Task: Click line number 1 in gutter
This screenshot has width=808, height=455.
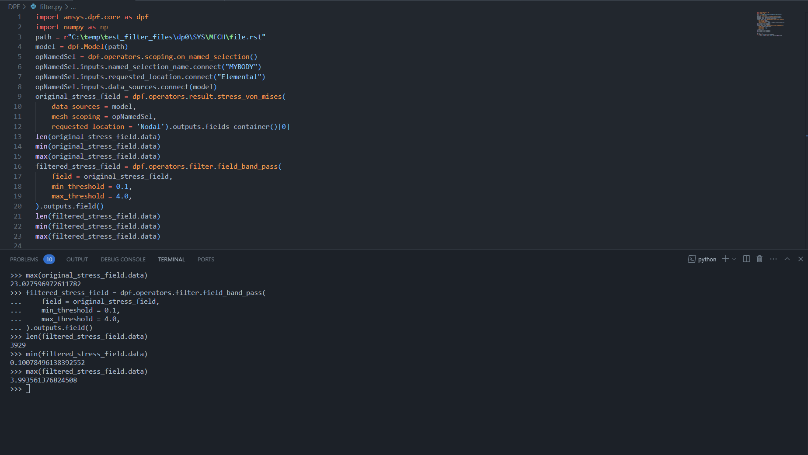Action: click(19, 17)
